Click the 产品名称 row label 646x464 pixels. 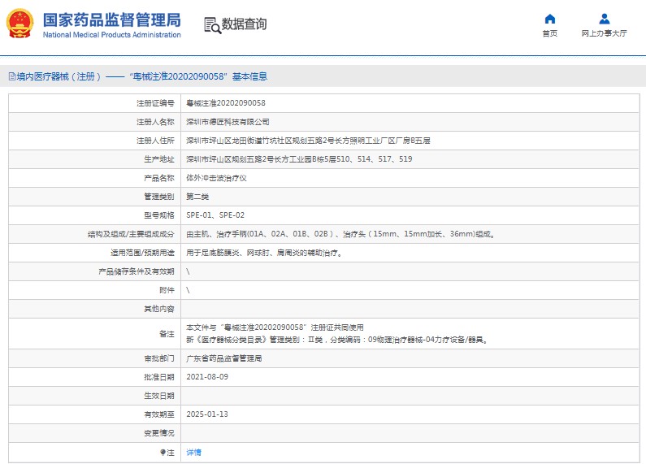point(159,178)
